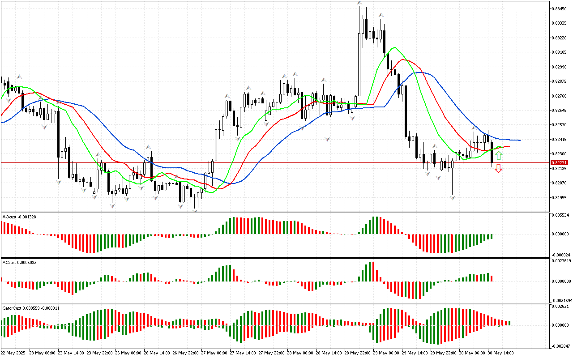Screen dimensions: 573x358
Task: Select the last green bar in AOcust histogram
Action: 492,236
